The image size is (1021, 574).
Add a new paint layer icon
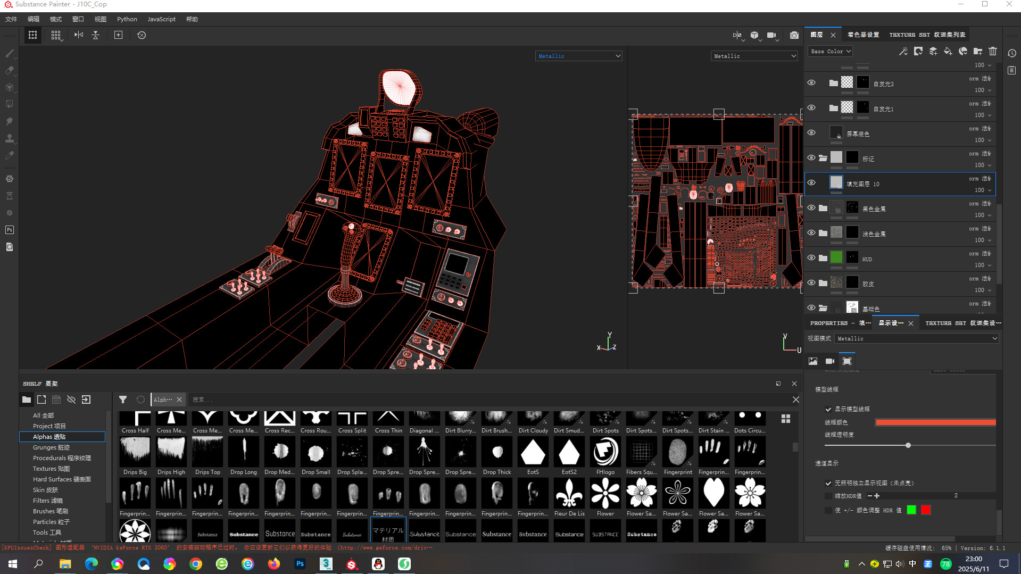[x=933, y=51]
